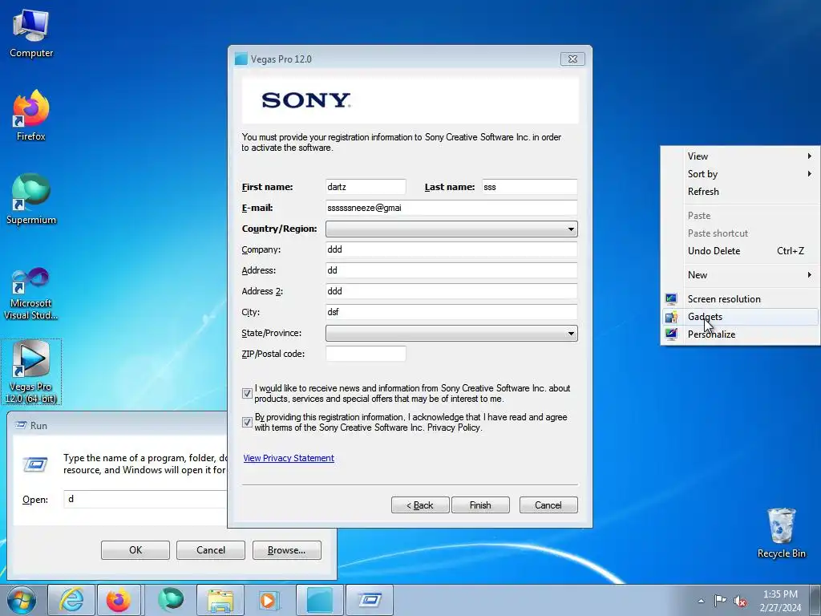This screenshot has height=616, width=821.
Task: Click into the ZIP/Postal code field
Action: 366,354
